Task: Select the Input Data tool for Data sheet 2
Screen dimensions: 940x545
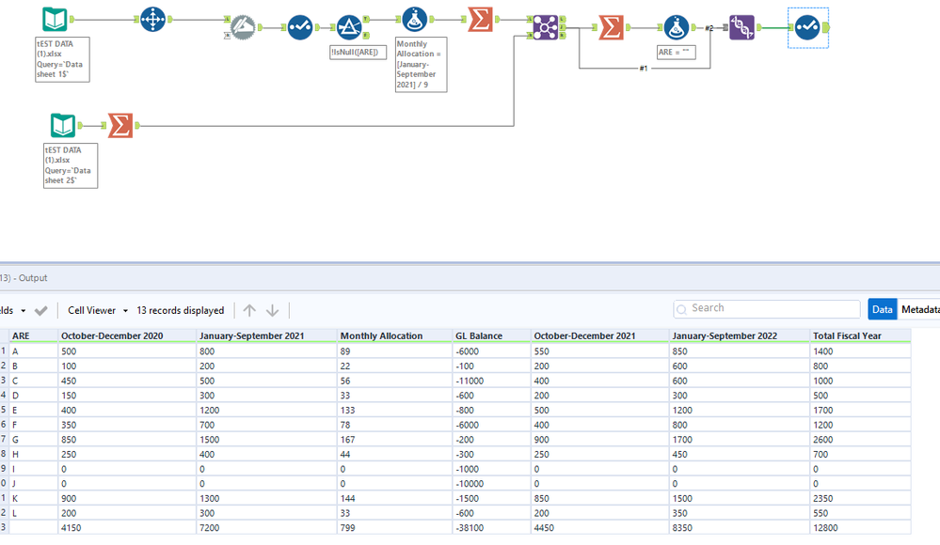Action: pos(63,126)
